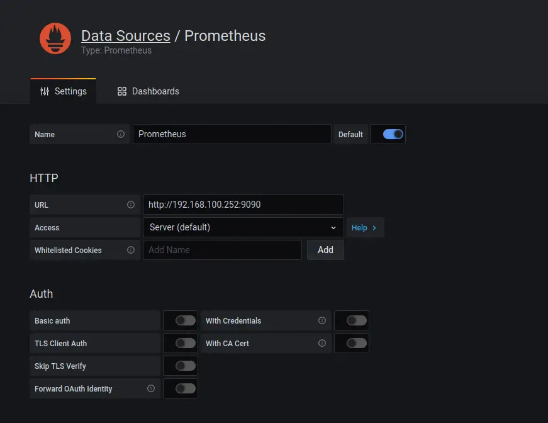Click the Default label text

350,135
